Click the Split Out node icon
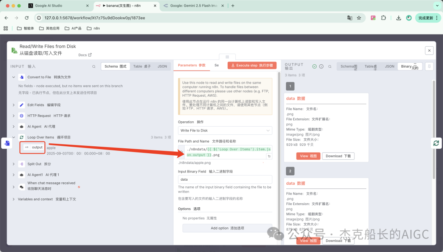The image size is (443, 252). click(x=21, y=164)
